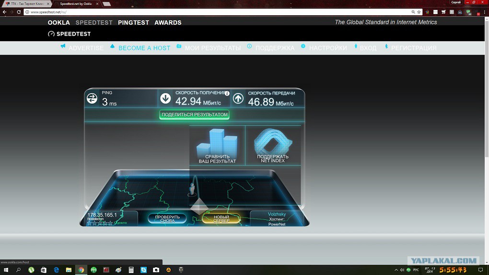
Task: Open the Chrome three-dot menu
Action: point(484,12)
